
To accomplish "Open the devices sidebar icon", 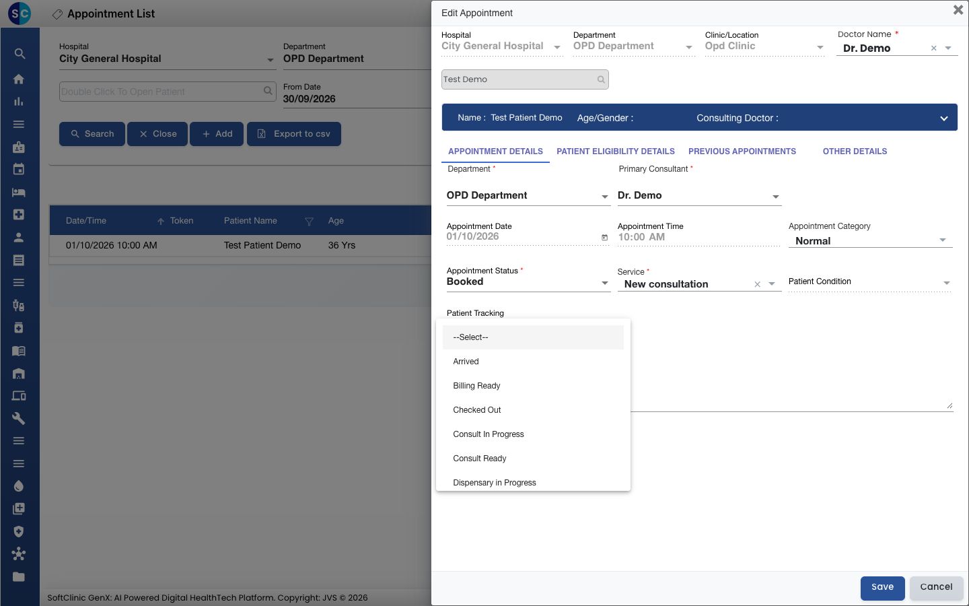I will coord(19,396).
